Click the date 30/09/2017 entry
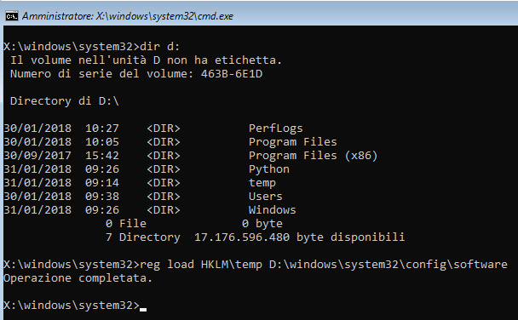The image size is (518, 320). click(x=37, y=156)
